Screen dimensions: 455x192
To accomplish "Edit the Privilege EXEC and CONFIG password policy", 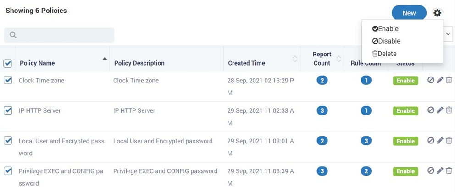I will point(440,170).
